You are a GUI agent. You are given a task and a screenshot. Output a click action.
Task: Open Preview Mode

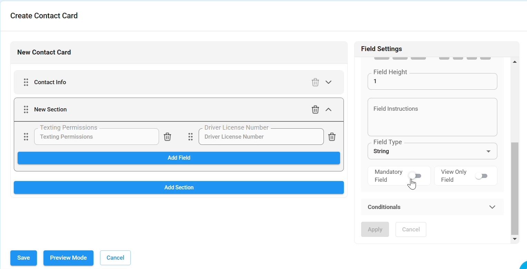(68, 258)
